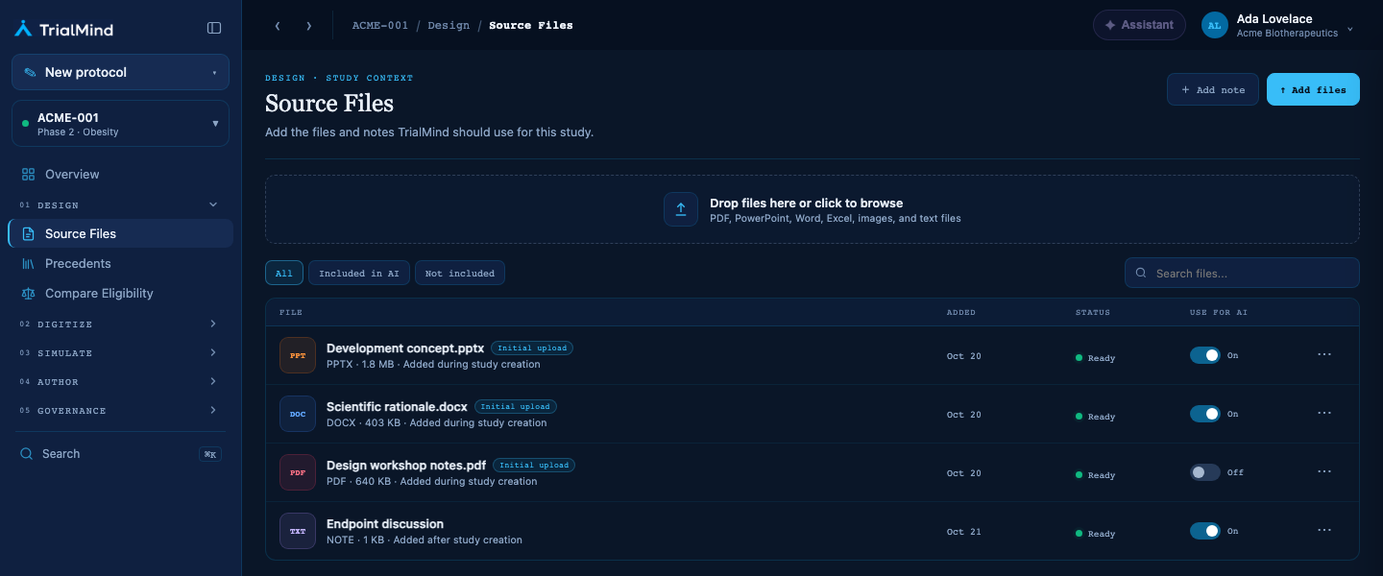Click the Add files button
The image size is (1383, 576).
1313,89
